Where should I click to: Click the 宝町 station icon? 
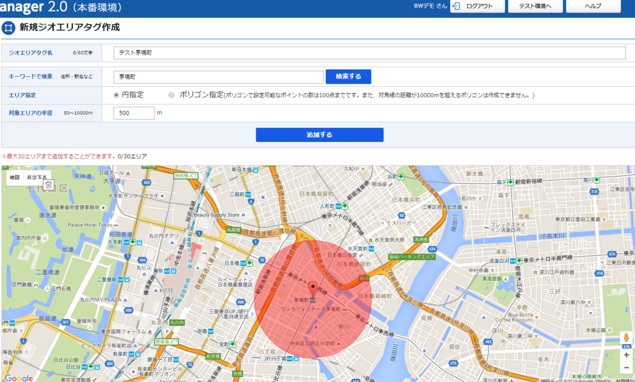(233, 344)
